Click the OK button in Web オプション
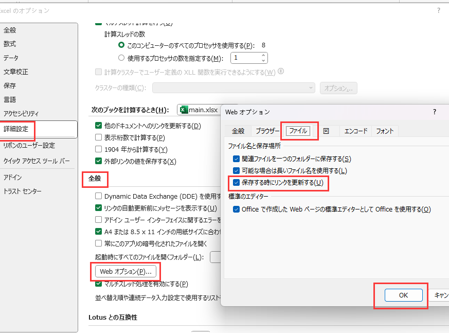This screenshot has width=449, height=333. pos(403,295)
